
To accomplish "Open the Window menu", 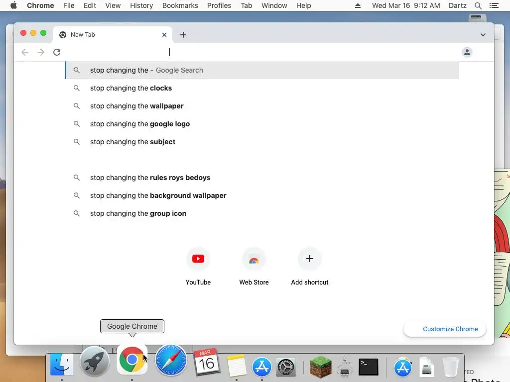I will [x=274, y=5].
